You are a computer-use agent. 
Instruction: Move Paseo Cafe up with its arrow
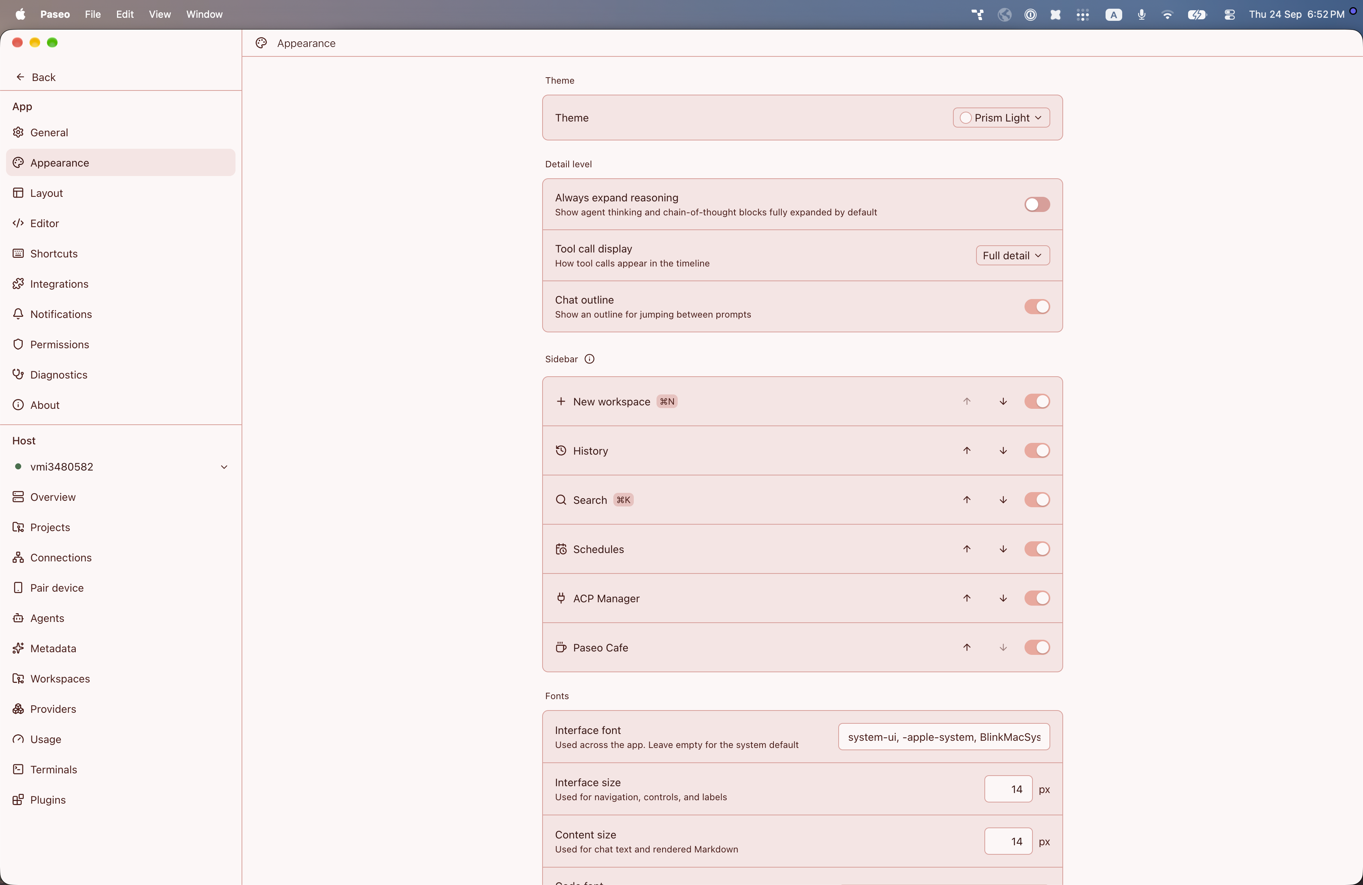tap(967, 647)
